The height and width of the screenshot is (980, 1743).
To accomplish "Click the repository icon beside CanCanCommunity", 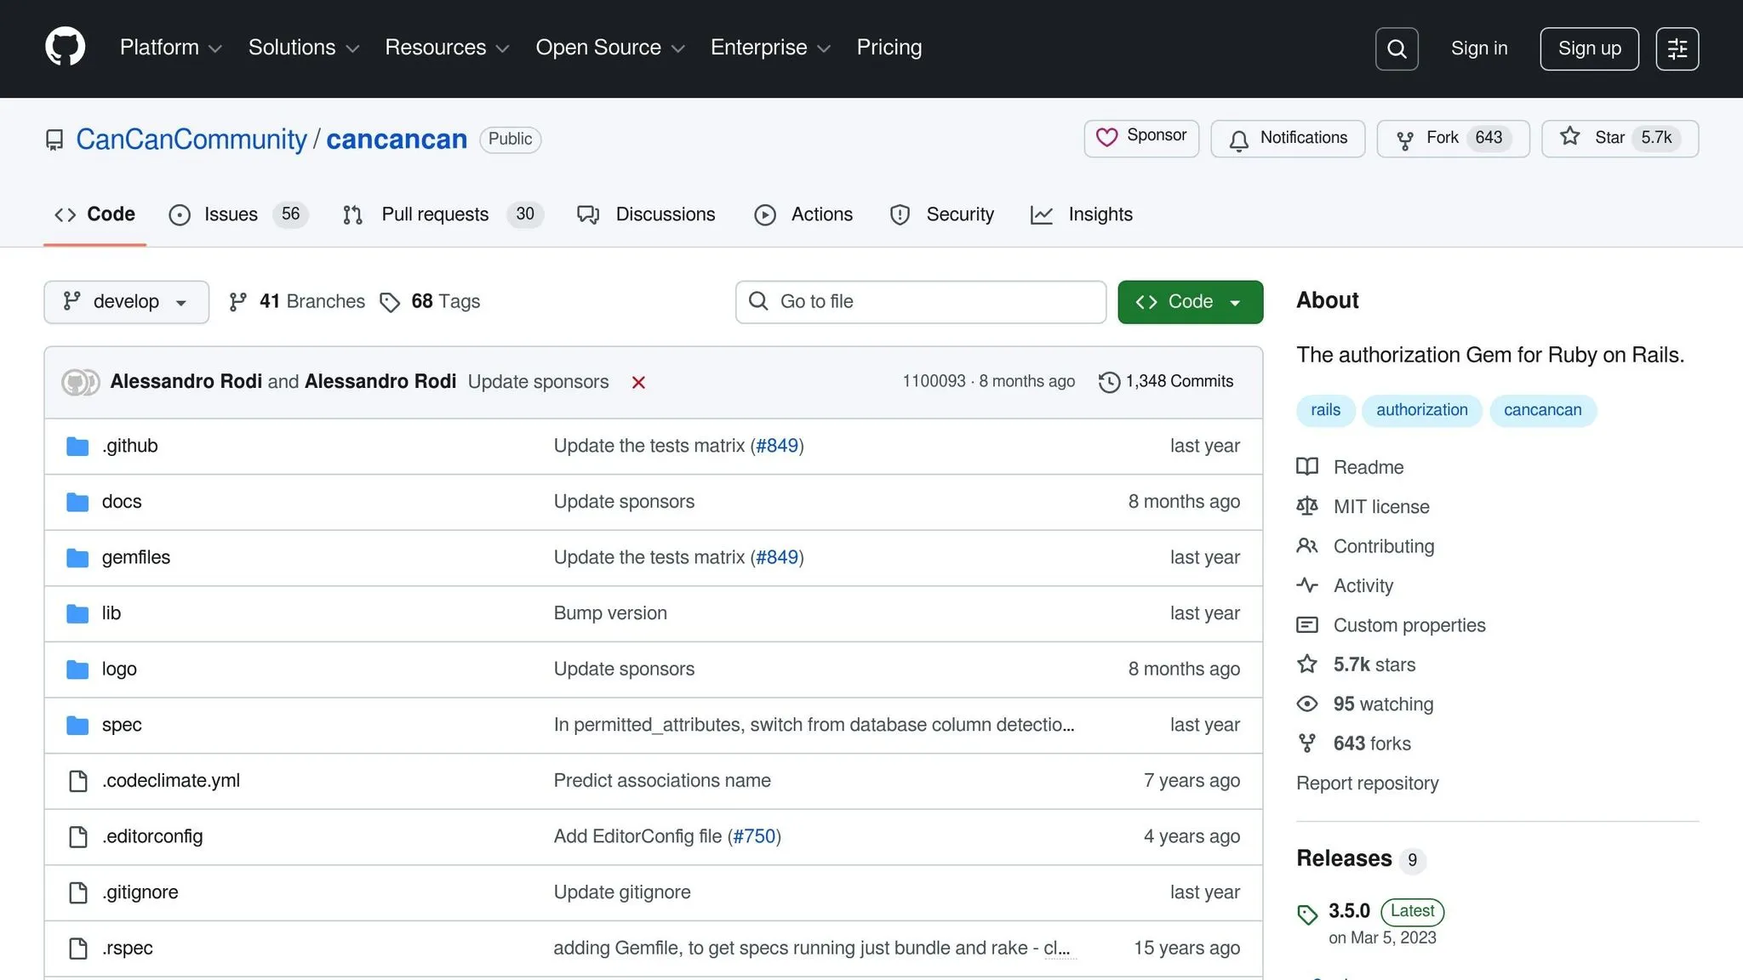I will coord(54,140).
